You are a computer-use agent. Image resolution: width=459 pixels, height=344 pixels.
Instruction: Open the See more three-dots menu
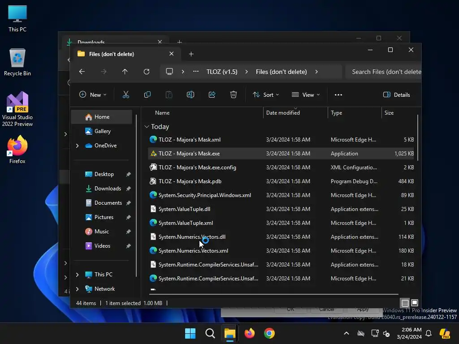(338, 95)
